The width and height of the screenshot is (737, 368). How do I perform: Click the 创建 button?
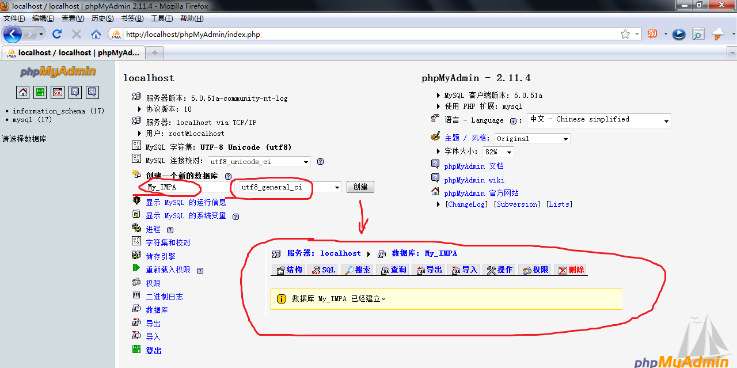(360, 187)
